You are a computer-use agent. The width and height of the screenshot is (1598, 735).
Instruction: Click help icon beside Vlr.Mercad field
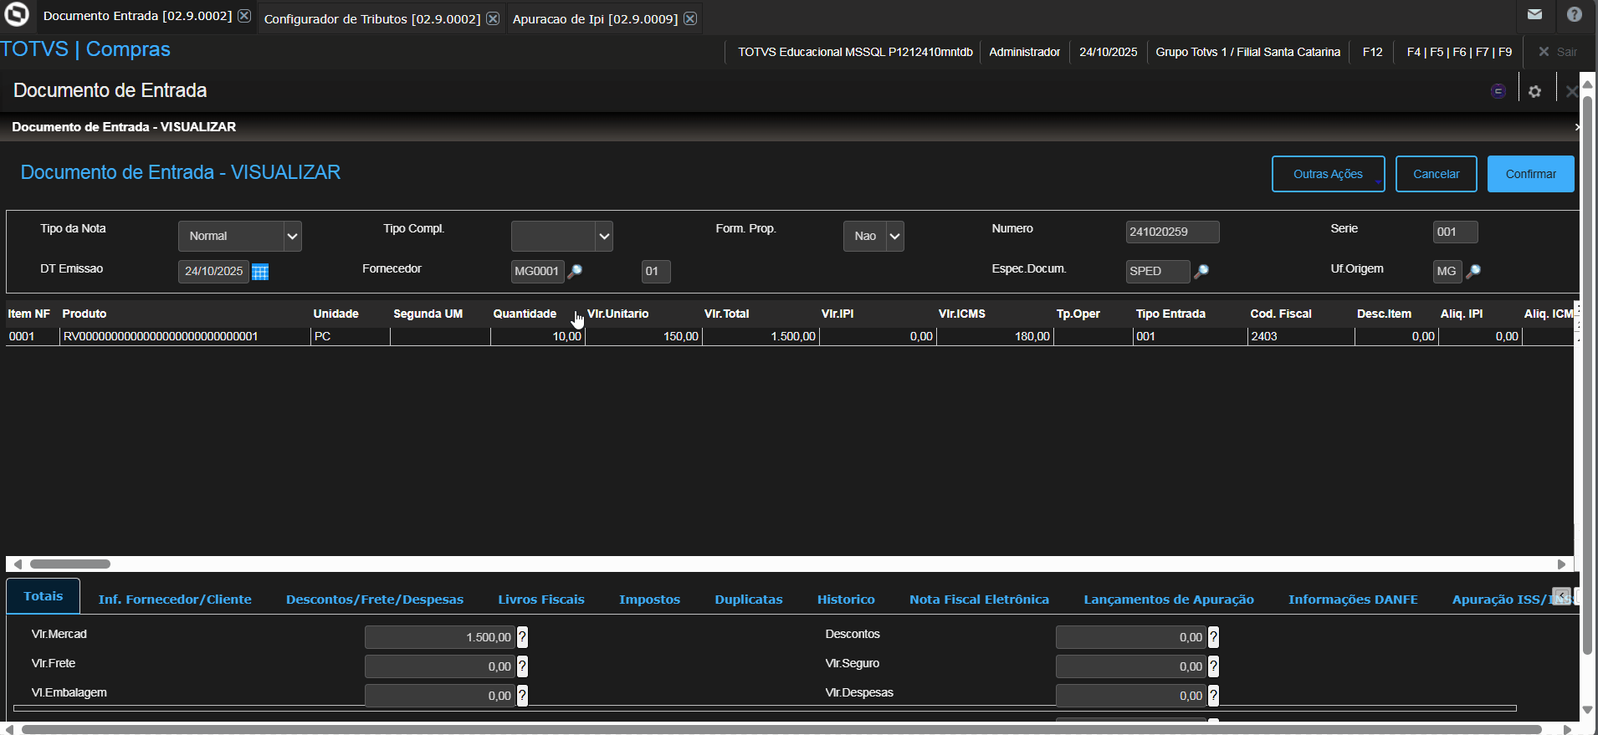click(522, 637)
